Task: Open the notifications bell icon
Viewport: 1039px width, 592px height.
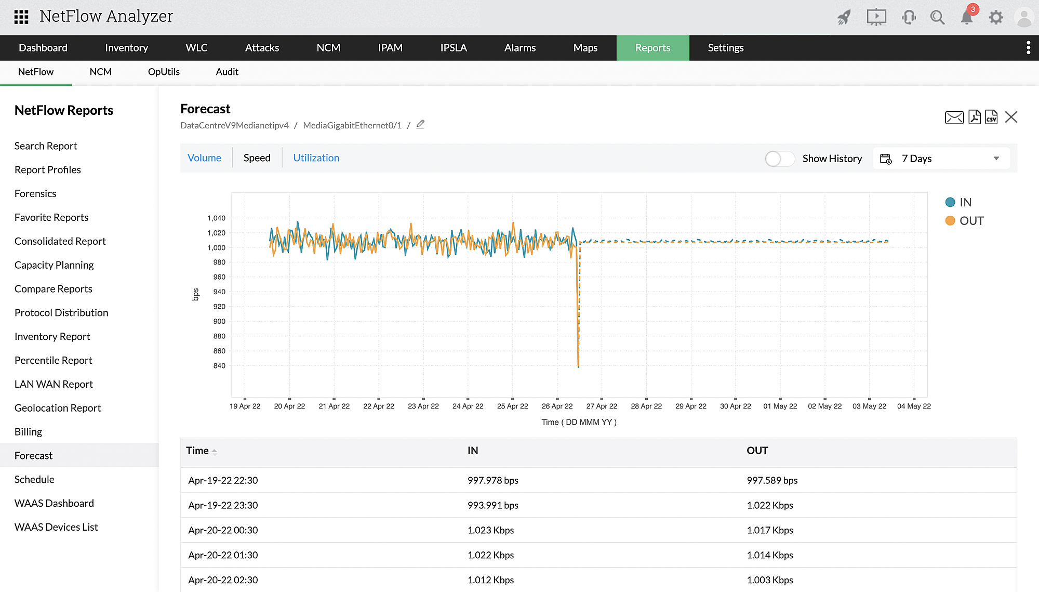Action: point(966,18)
